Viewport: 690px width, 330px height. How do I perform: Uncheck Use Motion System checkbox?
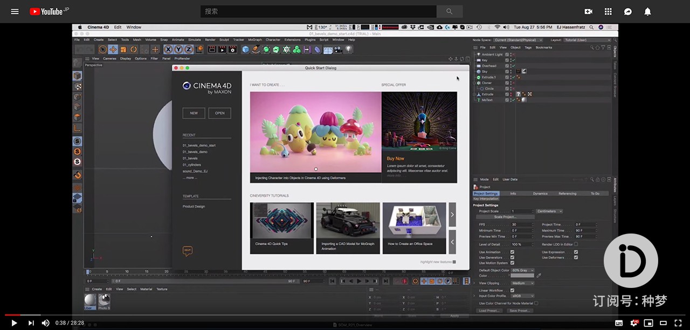512,263
